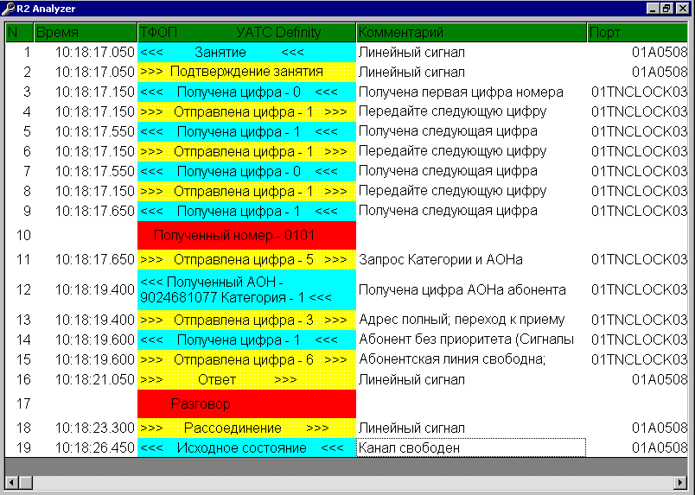Select the Полученный АОН 9024681077 cell

tap(247, 289)
